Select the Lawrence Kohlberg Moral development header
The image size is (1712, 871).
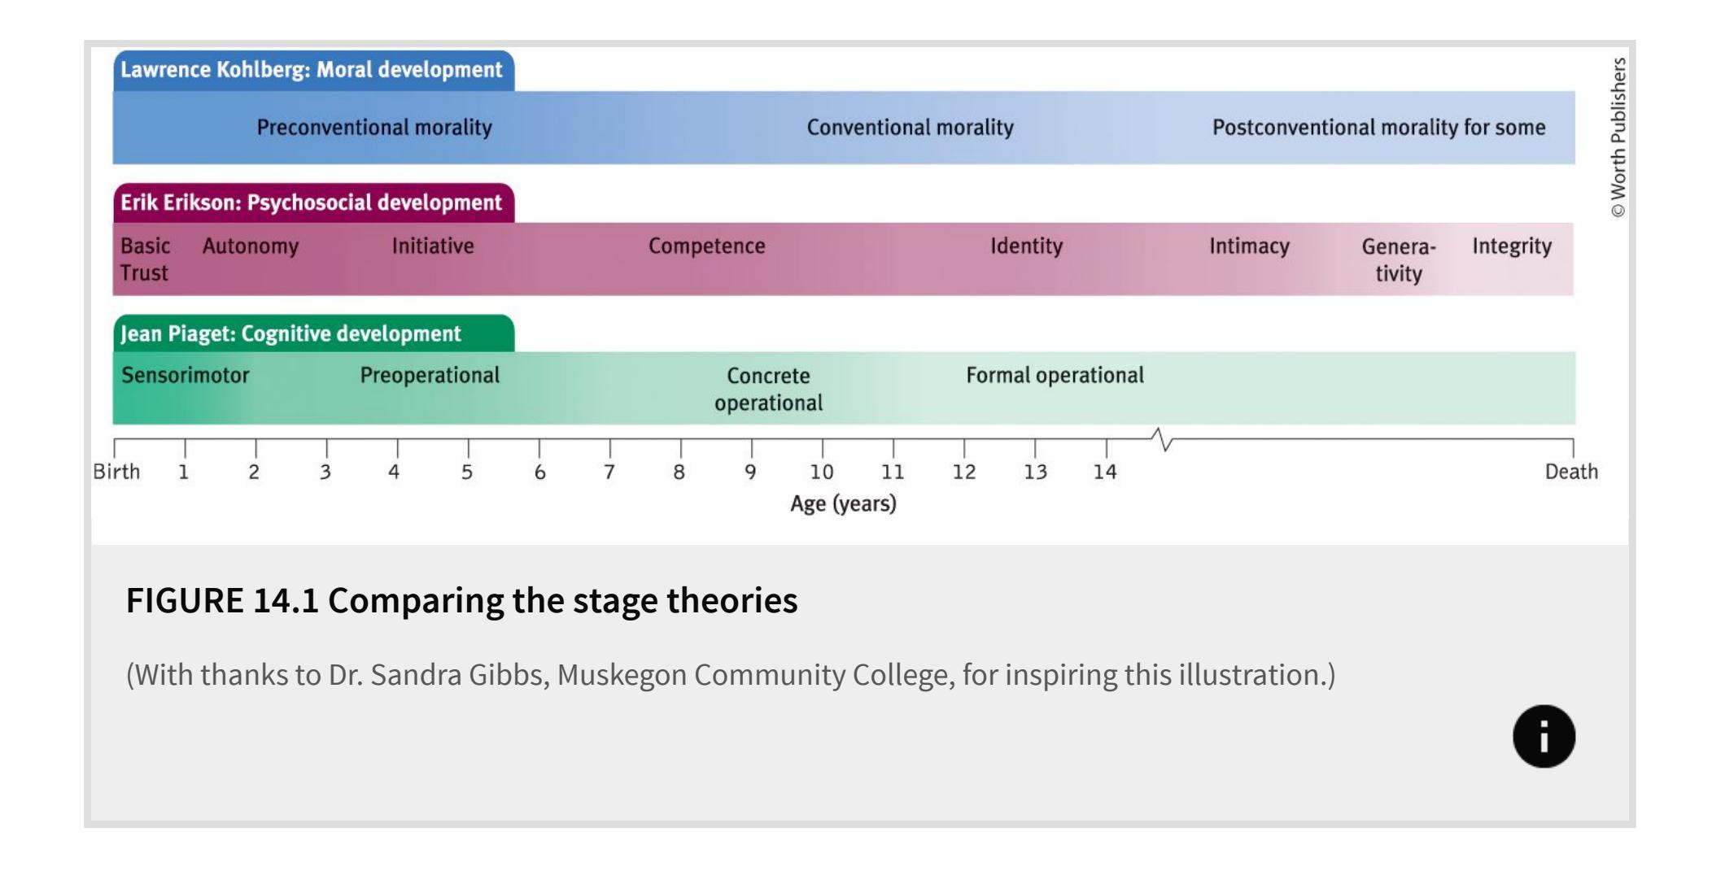tap(312, 70)
